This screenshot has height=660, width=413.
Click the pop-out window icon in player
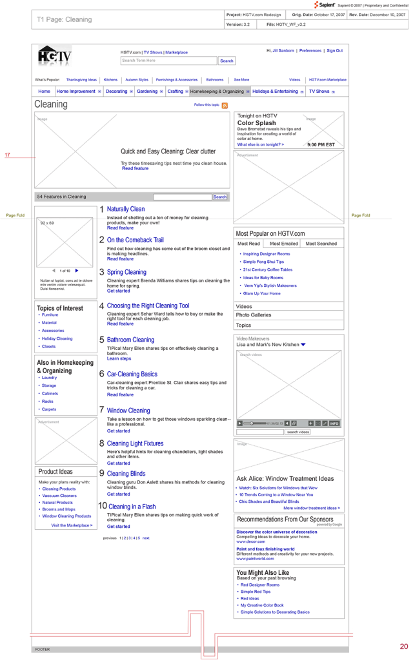294,423
